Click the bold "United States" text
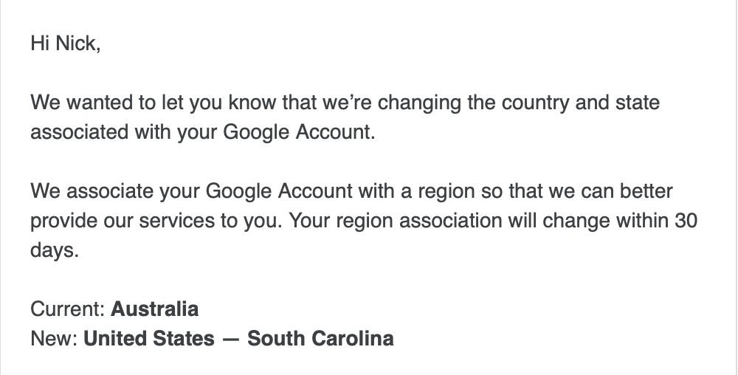 (149, 338)
